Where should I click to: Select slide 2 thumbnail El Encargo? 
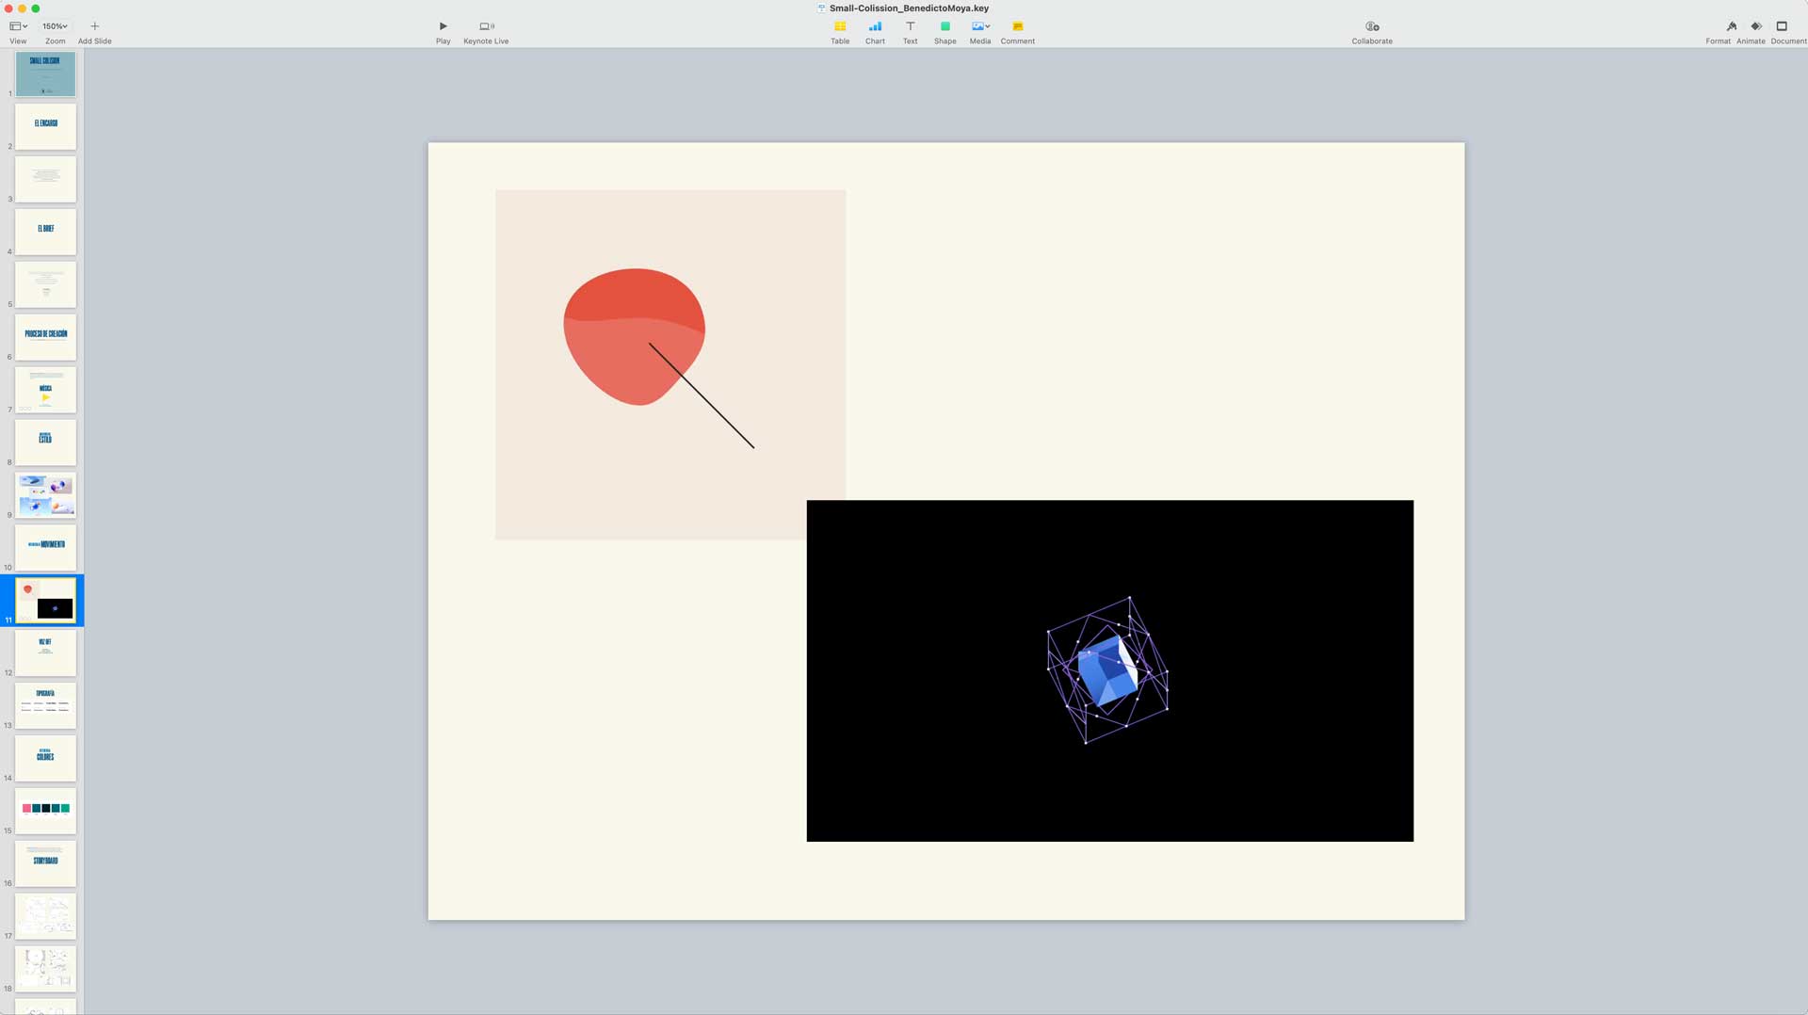coord(45,127)
